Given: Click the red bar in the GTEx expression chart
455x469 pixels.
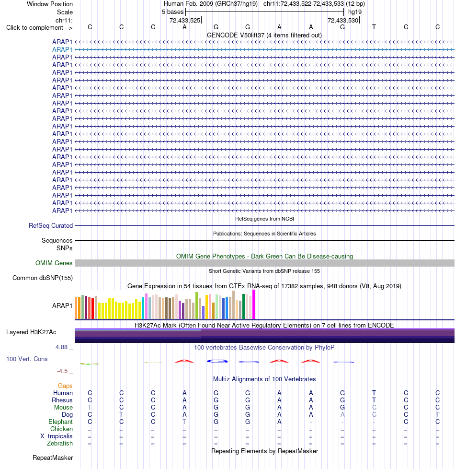Looking at the screenshot, I should click(92, 309).
